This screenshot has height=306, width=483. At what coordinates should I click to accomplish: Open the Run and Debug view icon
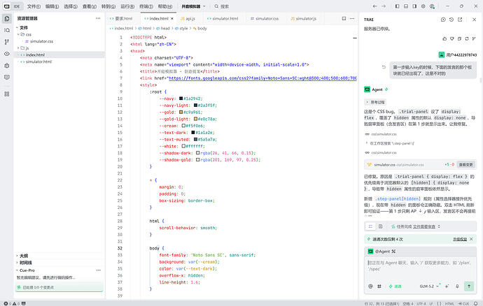tap(7, 66)
